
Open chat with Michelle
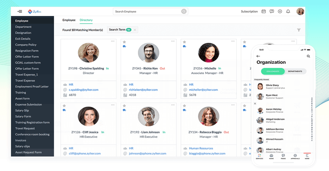[x=185, y=47]
